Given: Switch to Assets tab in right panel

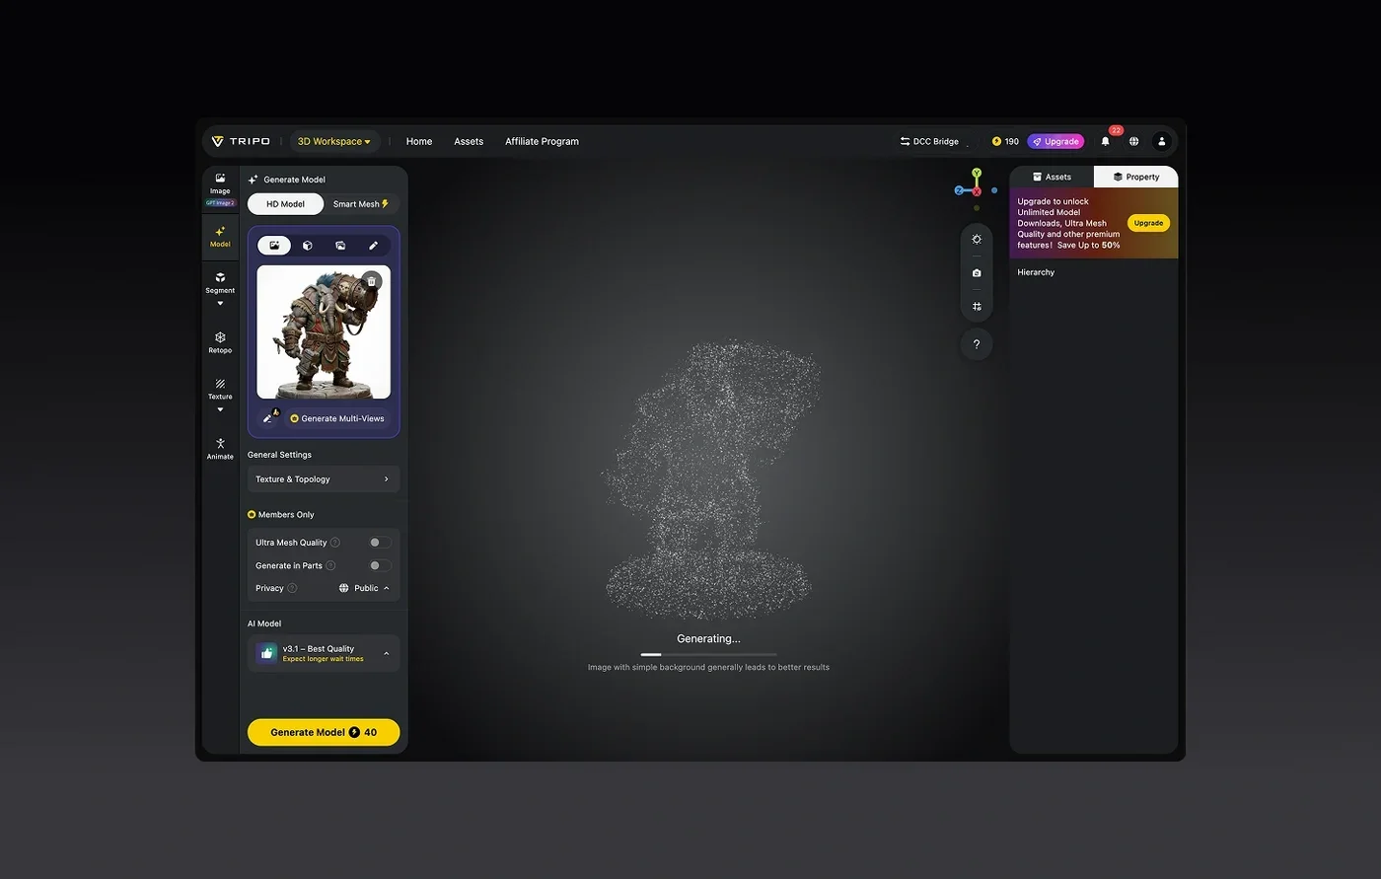Looking at the screenshot, I should tap(1052, 177).
